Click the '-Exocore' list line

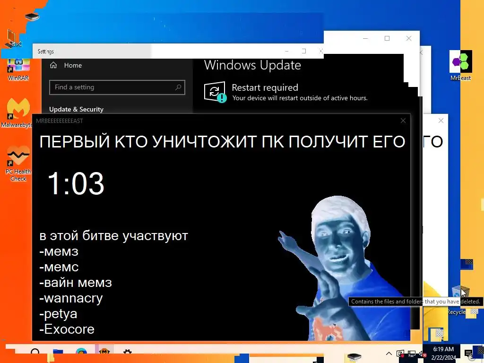(67, 329)
